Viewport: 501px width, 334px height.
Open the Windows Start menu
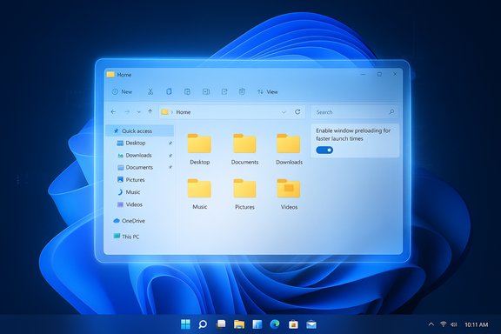coord(185,324)
